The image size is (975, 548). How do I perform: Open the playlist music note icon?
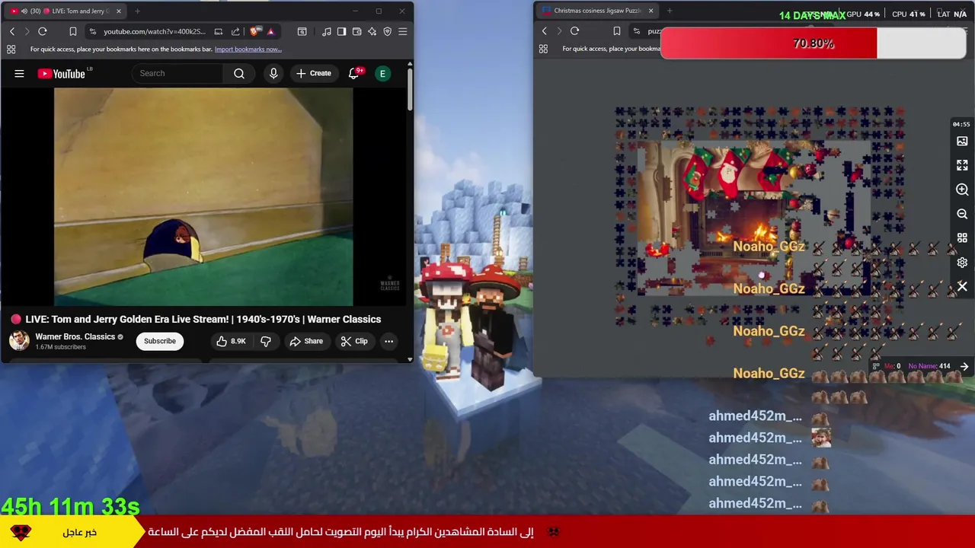[327, 31]
